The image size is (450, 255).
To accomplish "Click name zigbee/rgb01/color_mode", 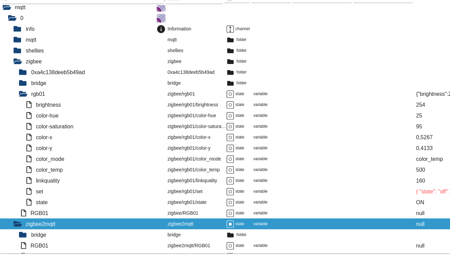I will [194, 159].
